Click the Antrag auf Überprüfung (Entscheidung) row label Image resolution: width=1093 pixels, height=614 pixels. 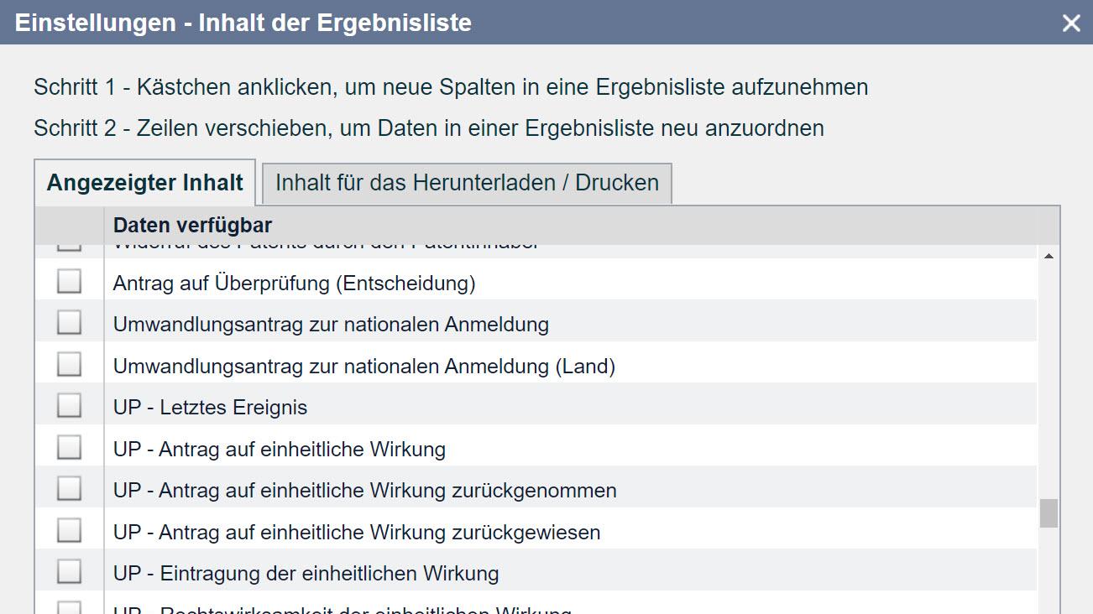294,284
